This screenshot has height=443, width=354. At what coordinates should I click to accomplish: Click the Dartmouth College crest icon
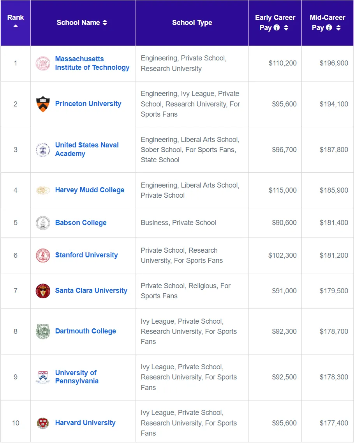43,331
